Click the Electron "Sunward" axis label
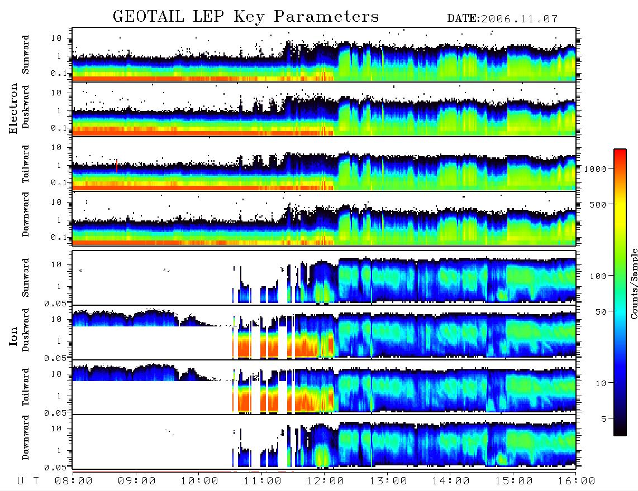 (x=26, y=55)
